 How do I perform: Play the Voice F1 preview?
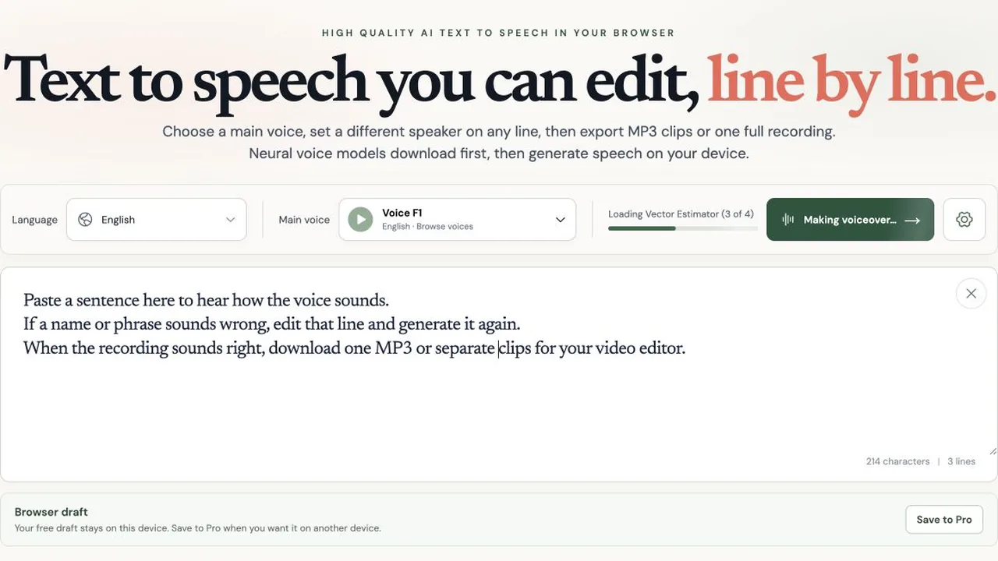tap(360, 220)
